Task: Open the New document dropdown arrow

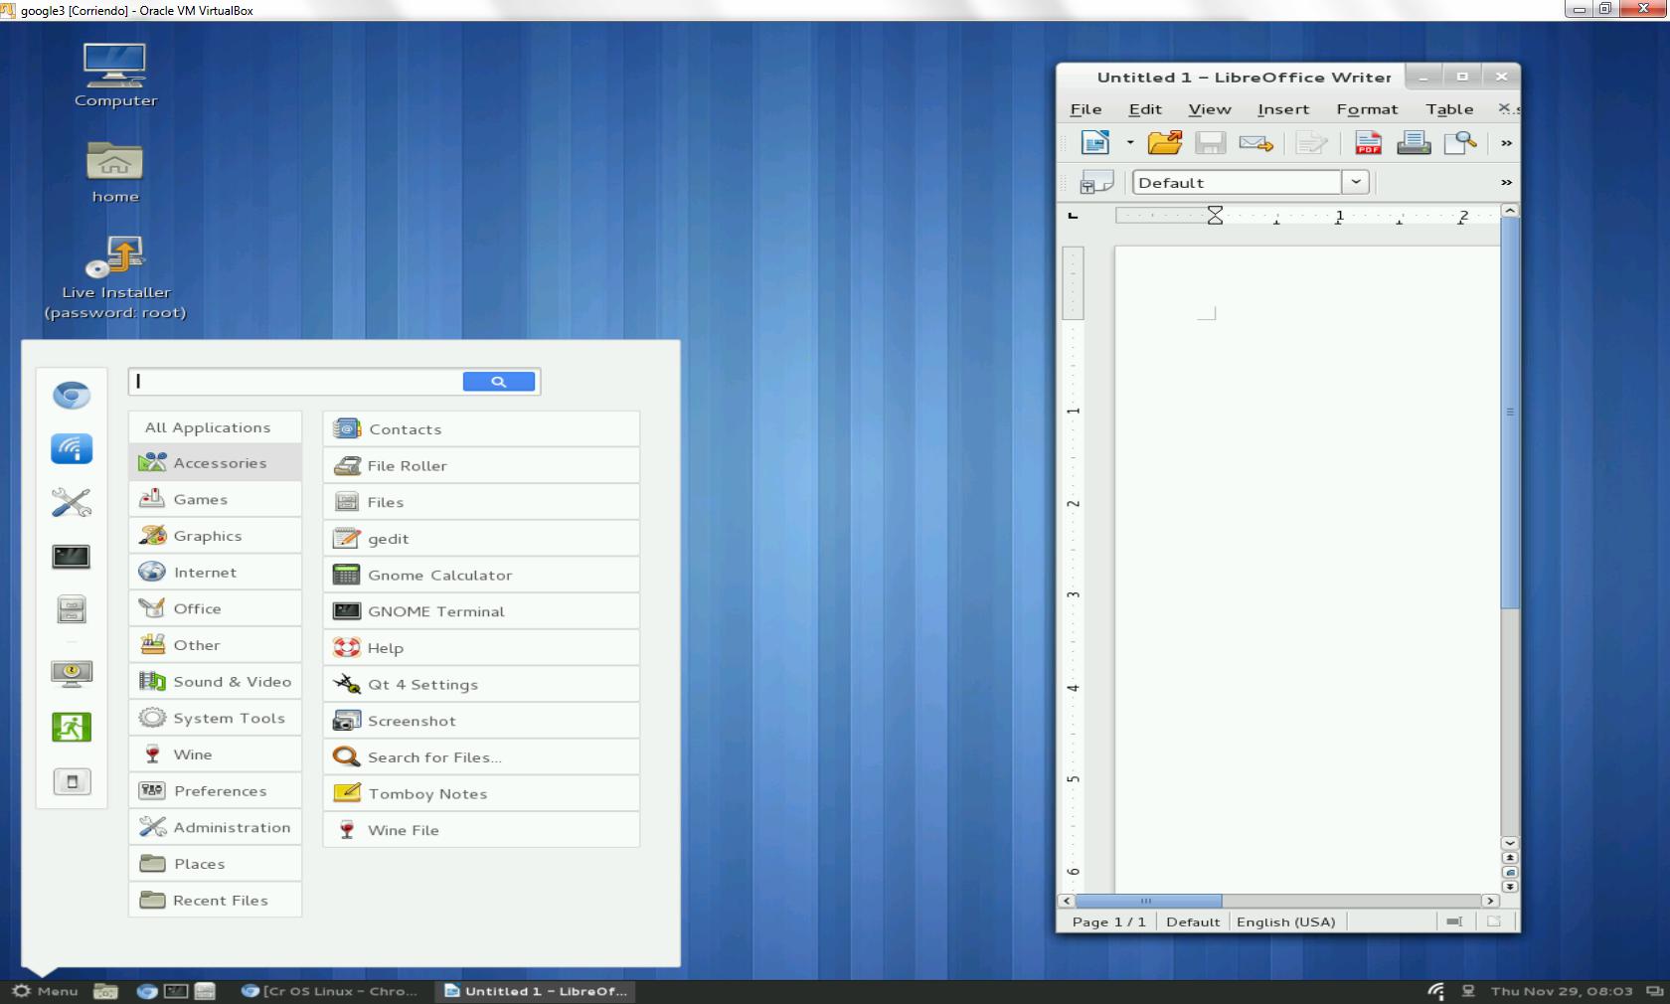Action: [x=1130, y=143]
